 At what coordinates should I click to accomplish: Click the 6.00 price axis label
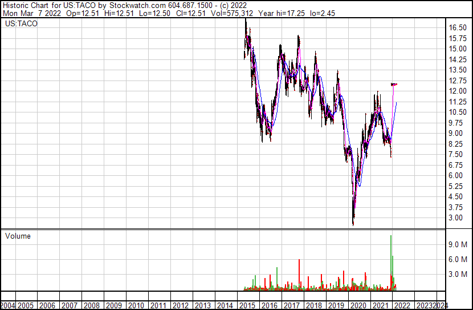tap(456, 175)
